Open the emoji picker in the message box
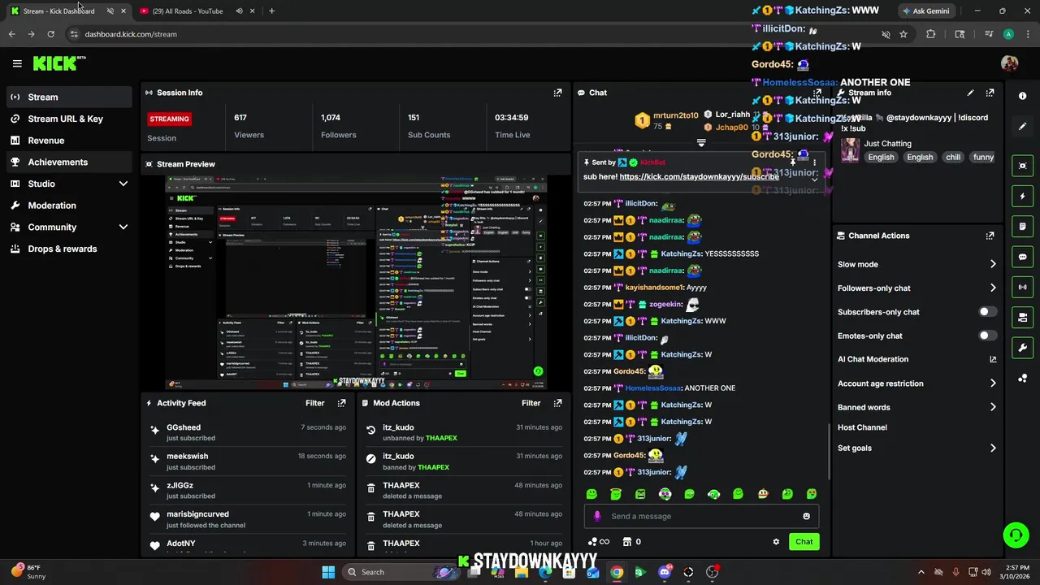 (806, 516)
